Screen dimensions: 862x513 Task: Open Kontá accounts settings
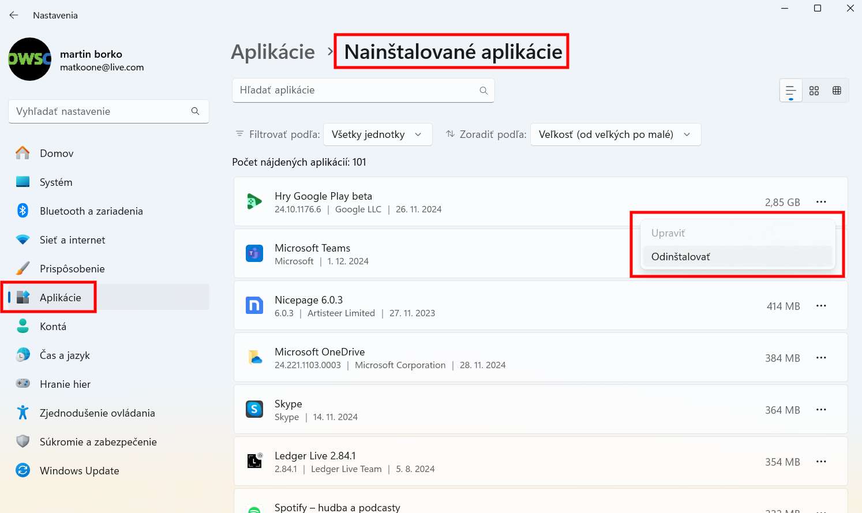[108, 327]
